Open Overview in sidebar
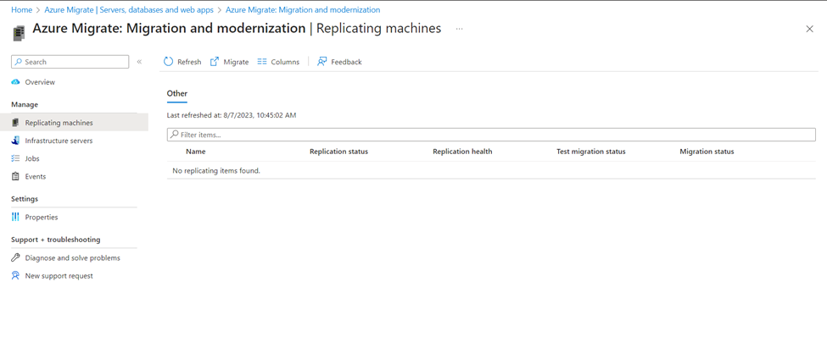 (40, 82)
